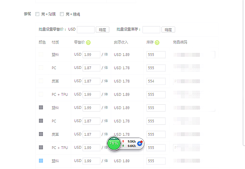Select the gray color swatch for PC row
The height and width of the screenshot is (169, 245).
click(41, 121)
